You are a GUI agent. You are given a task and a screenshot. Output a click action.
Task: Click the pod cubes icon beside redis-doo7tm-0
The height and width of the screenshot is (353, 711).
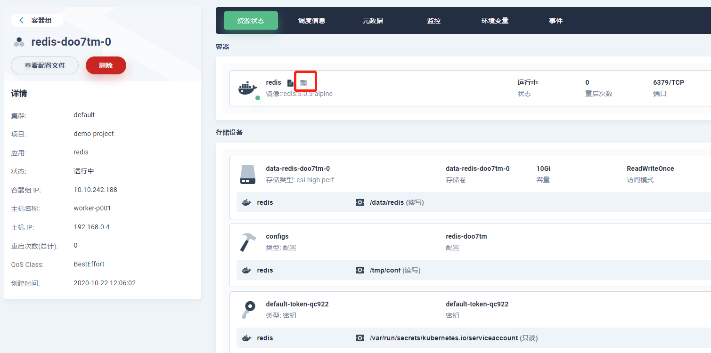click(x=19, y=42)
